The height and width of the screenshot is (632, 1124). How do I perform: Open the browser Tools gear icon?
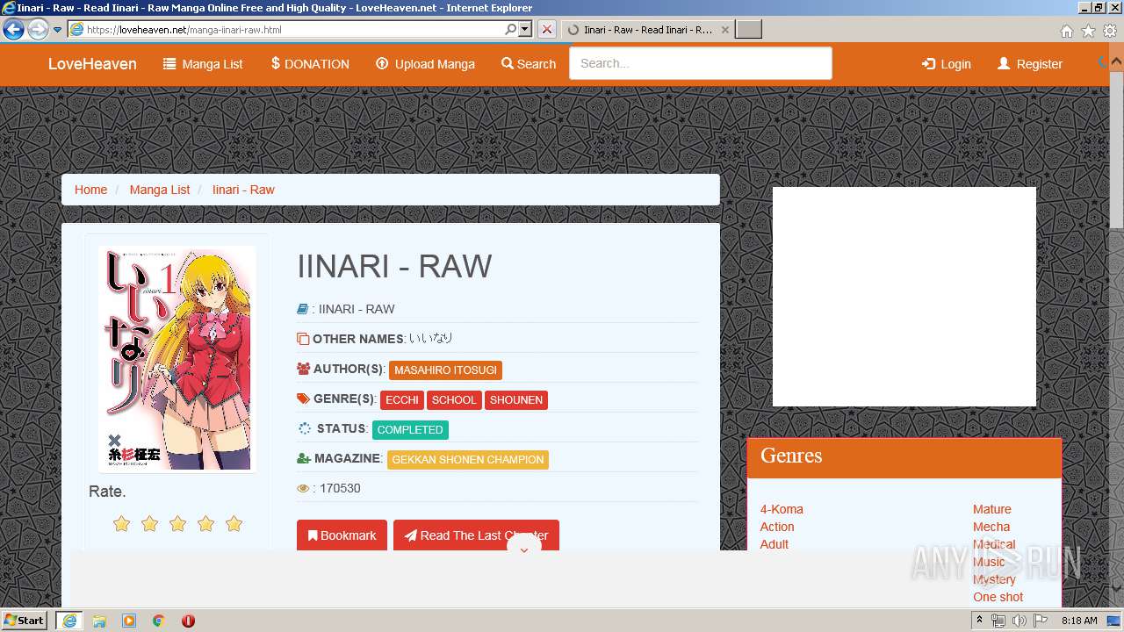[1110, 31]
